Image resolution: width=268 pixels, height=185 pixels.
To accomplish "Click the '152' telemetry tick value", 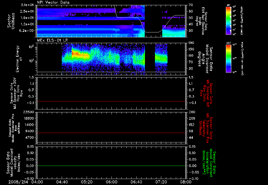I will (x=191, y=125).
